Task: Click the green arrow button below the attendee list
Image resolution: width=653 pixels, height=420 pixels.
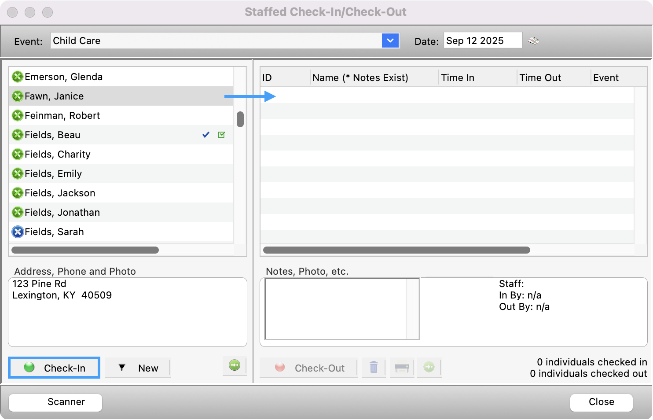Action: (x=235, y=365)
